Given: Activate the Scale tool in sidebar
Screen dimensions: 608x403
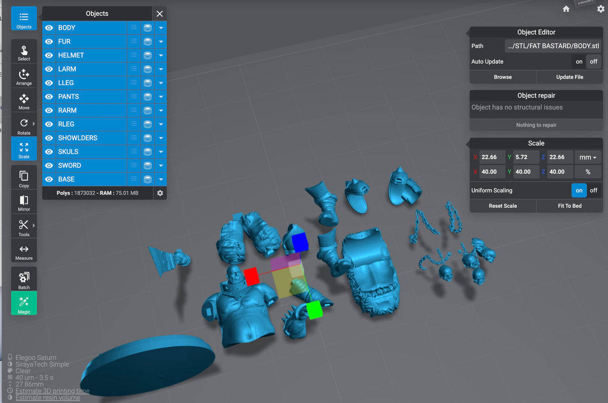Looking at the screenshot, I should (24, 149).
